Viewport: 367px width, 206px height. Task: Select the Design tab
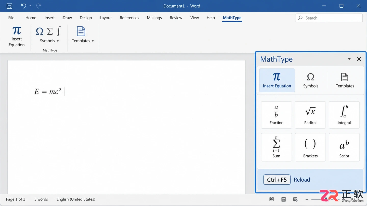coord(86,18)
